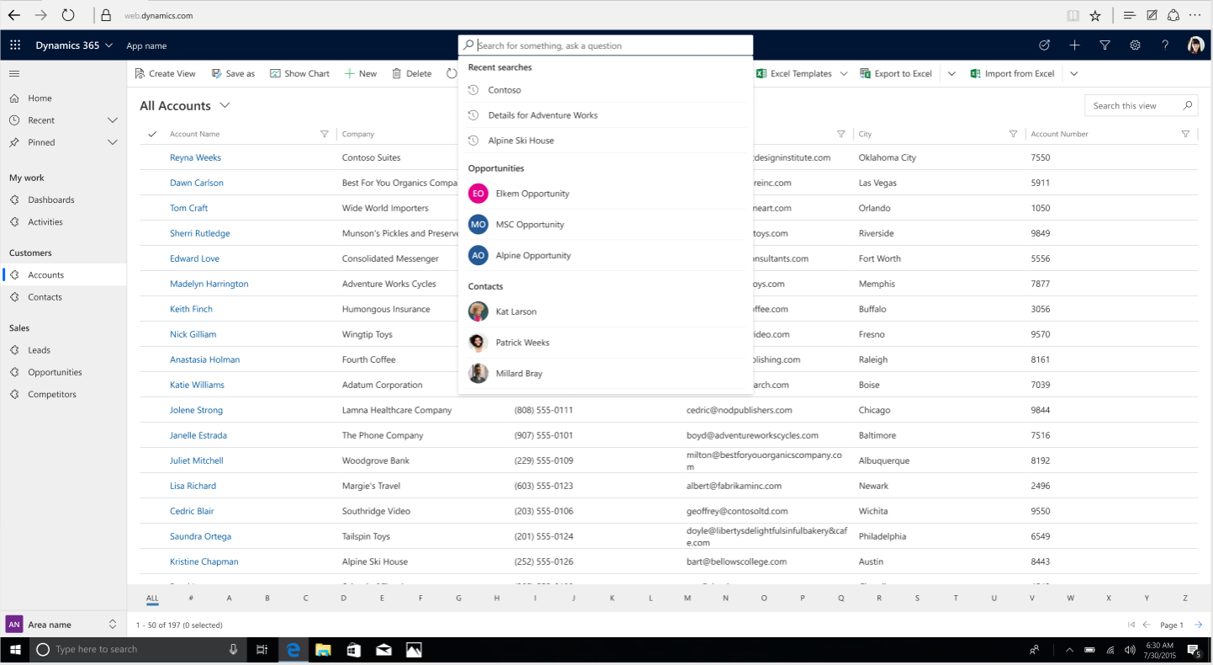
Task: Open the Dynamics 365 app launcher waffle
Action: 15,45
